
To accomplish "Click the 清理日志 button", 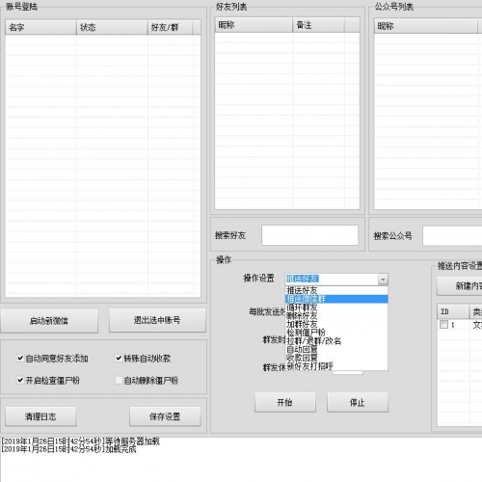I will (40, 416).
